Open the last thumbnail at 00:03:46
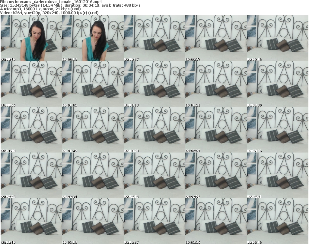This screenshot has width=309, height=244. click(x=277, y=221)
